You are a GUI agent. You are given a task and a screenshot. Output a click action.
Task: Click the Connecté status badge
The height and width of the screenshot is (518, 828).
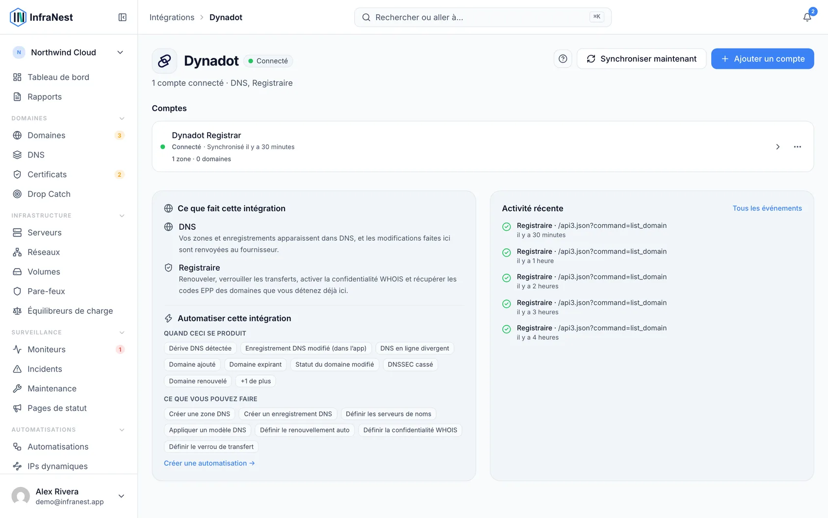268,61
